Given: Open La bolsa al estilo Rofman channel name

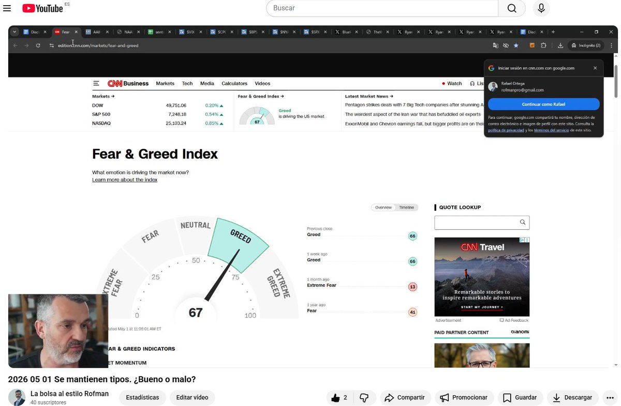Looking at the screenshot, I should [69, 394].
